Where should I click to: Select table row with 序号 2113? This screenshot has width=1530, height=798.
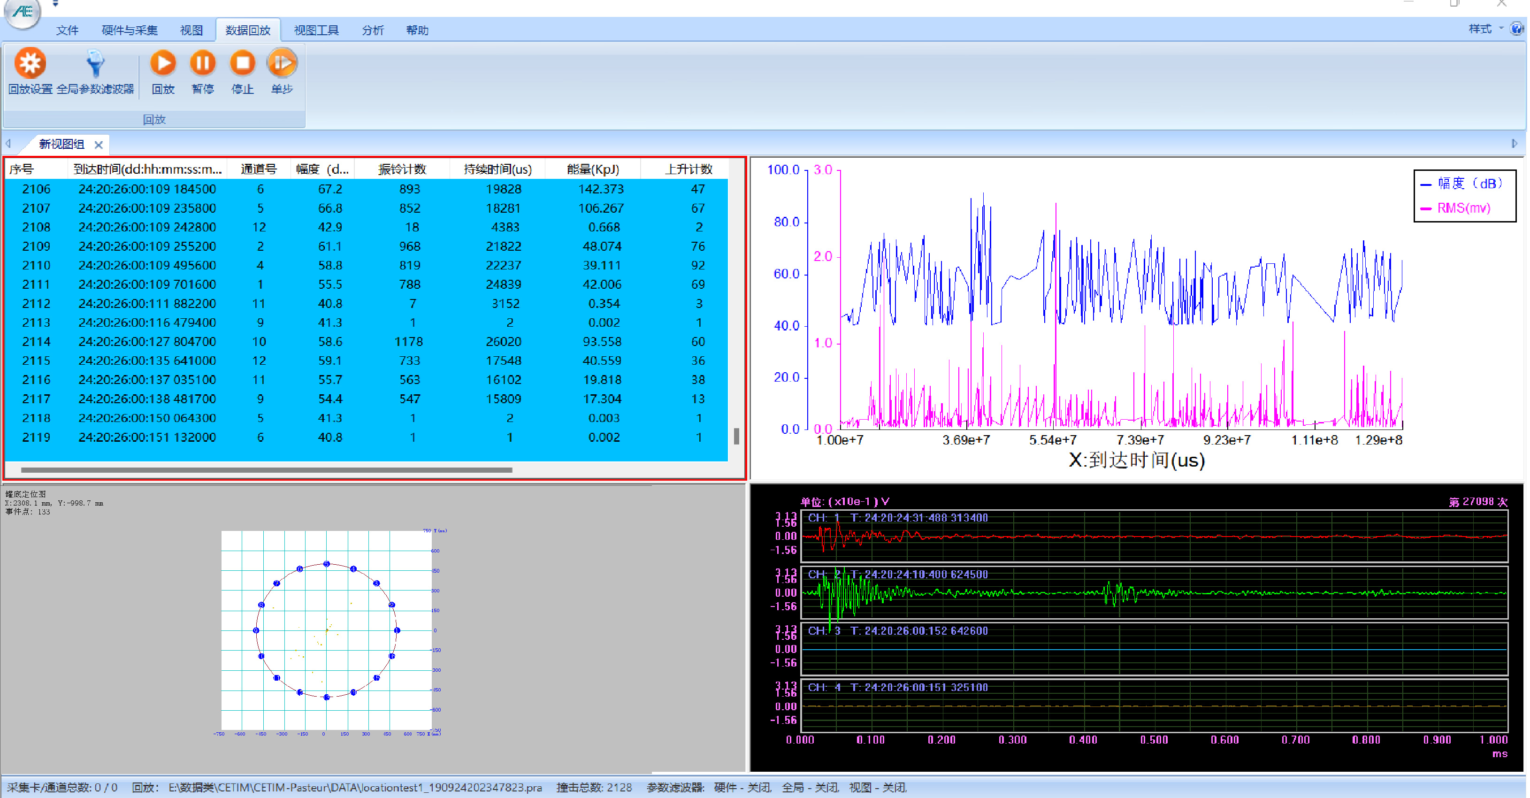[x=367, y=322]
